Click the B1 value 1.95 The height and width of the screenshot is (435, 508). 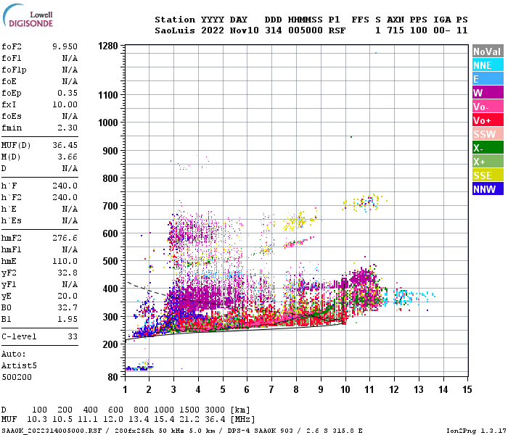pyautogui.click(x=67, y=320)
